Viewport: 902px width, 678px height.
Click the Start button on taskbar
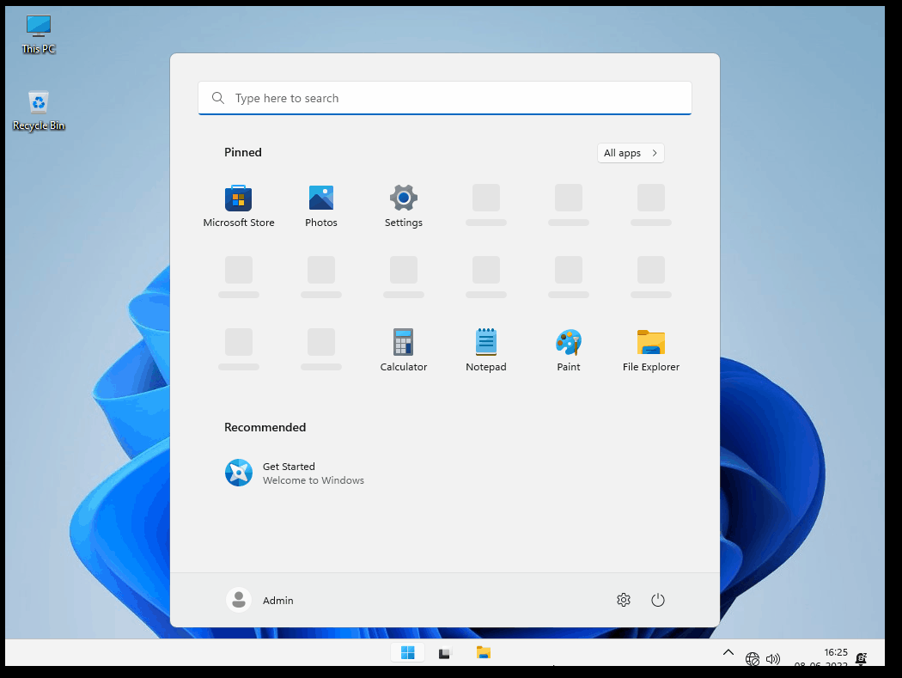tap(407, 652)
